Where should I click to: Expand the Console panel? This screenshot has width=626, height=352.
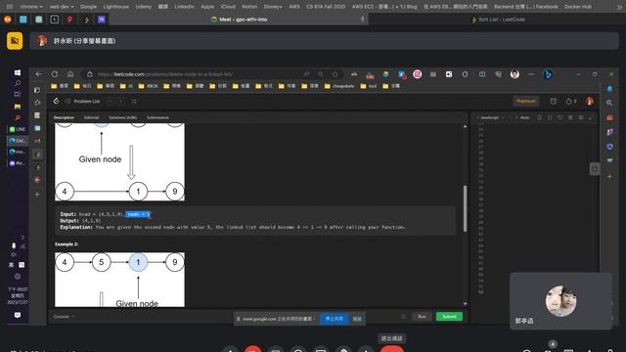pos(64,317)
